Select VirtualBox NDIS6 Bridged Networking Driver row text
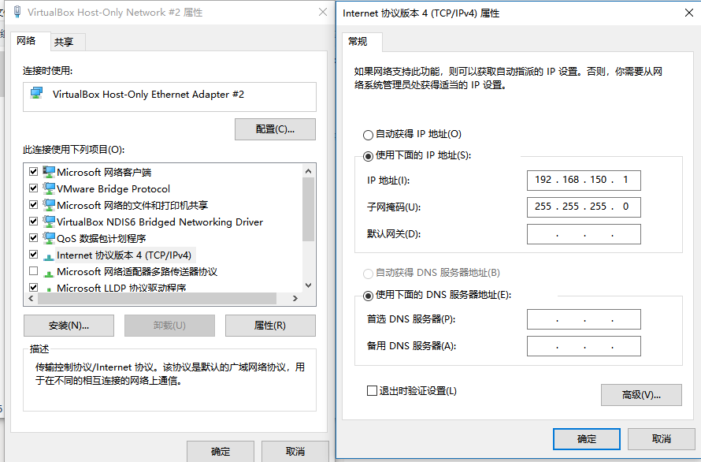701x462 pixels. [x=160, y=222]
